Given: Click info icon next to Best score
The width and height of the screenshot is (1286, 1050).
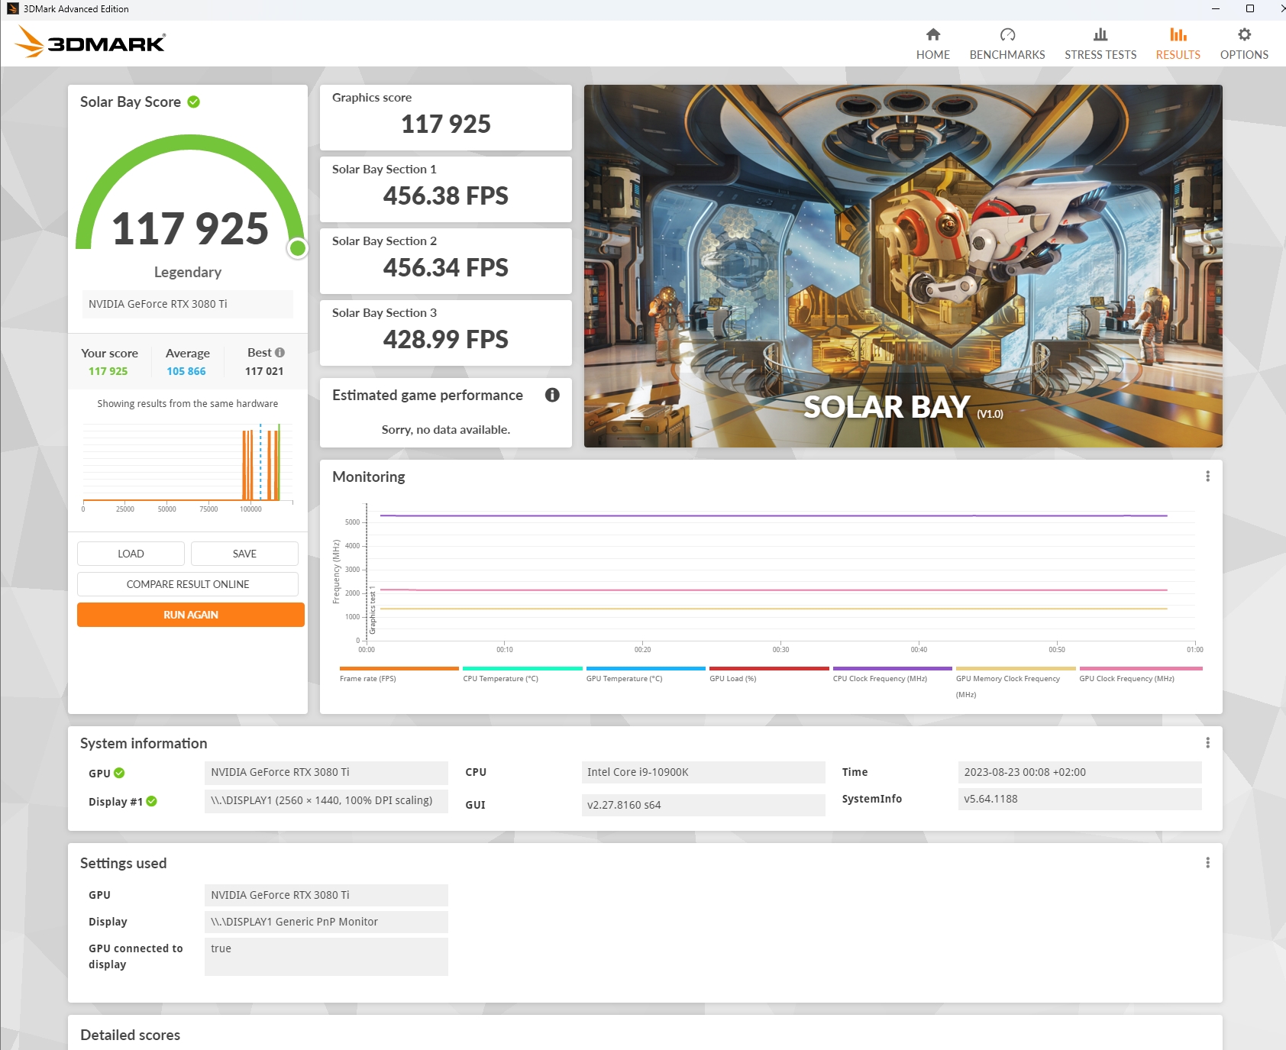Looking at the screenshot, I should point(279,353).
